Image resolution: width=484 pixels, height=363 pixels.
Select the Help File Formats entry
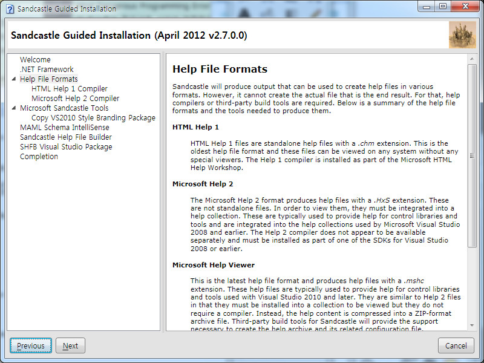click(x=48, y=79)
